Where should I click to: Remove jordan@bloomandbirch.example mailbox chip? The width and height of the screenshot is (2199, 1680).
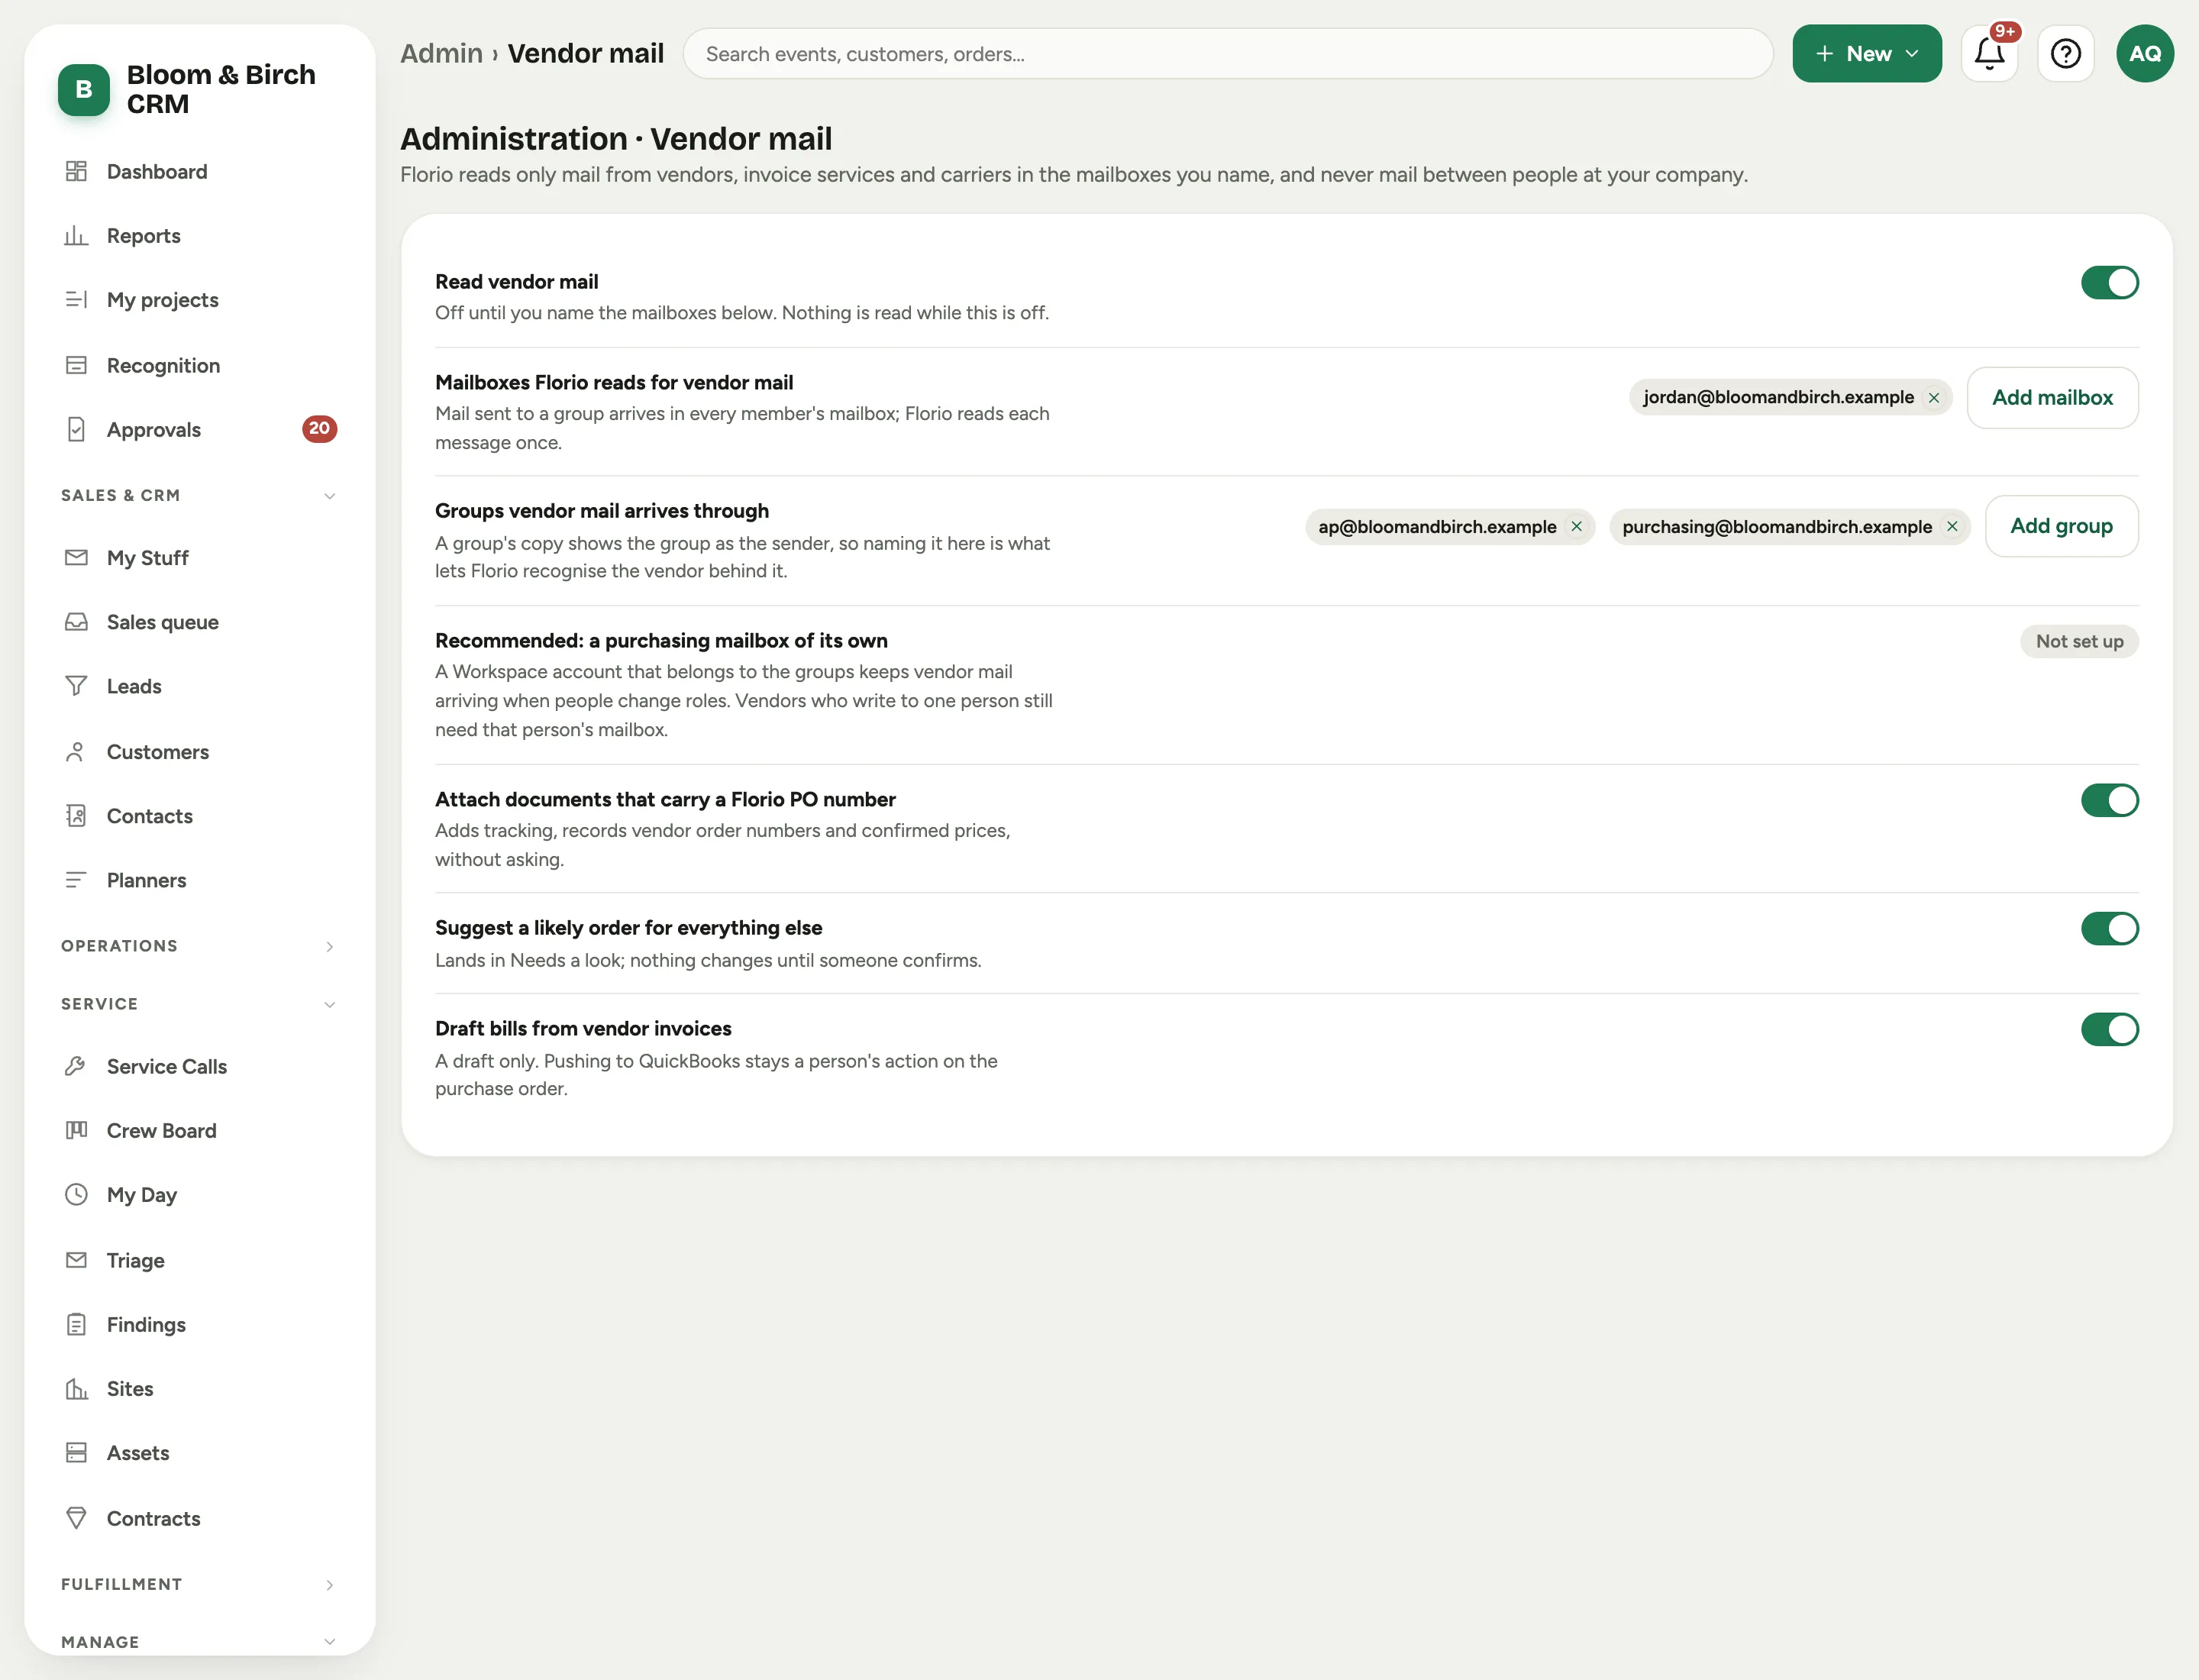pos(1934,398)
